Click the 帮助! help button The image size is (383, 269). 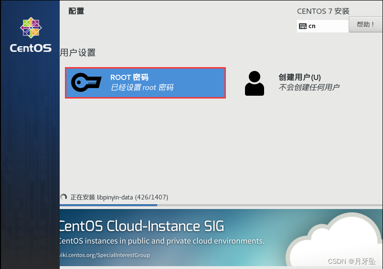[x=366, y=24]
